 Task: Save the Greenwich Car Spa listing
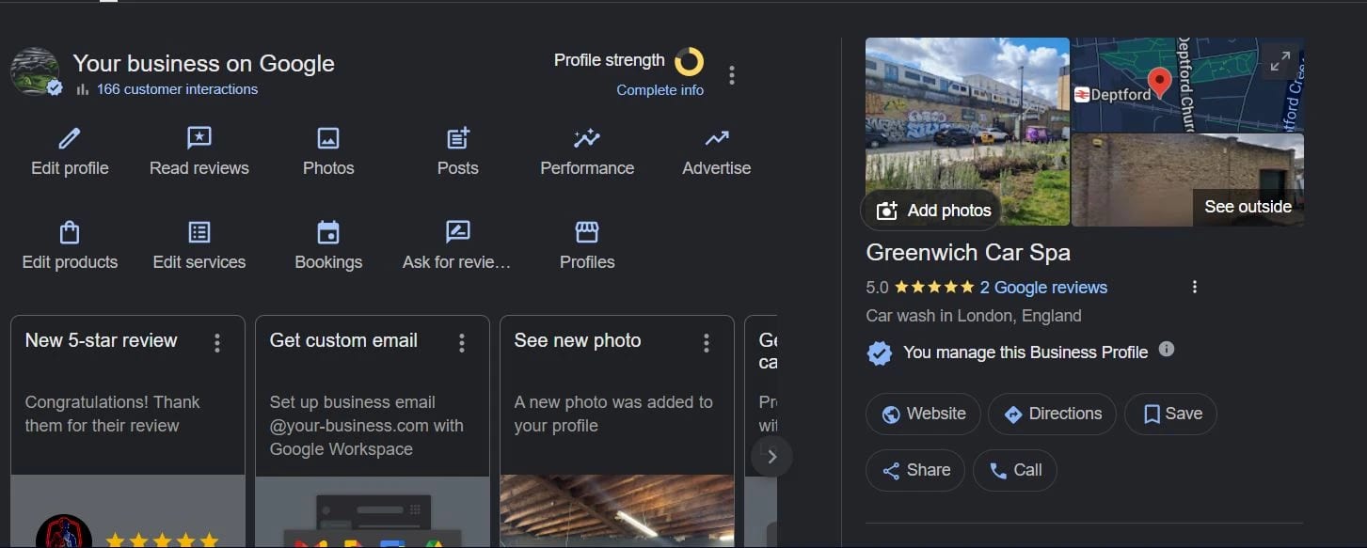[1170, 414]
